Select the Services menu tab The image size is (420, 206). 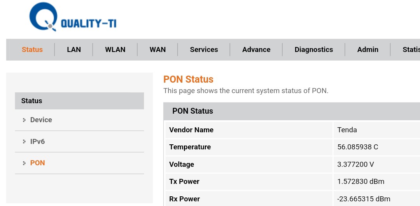point(204,50)
